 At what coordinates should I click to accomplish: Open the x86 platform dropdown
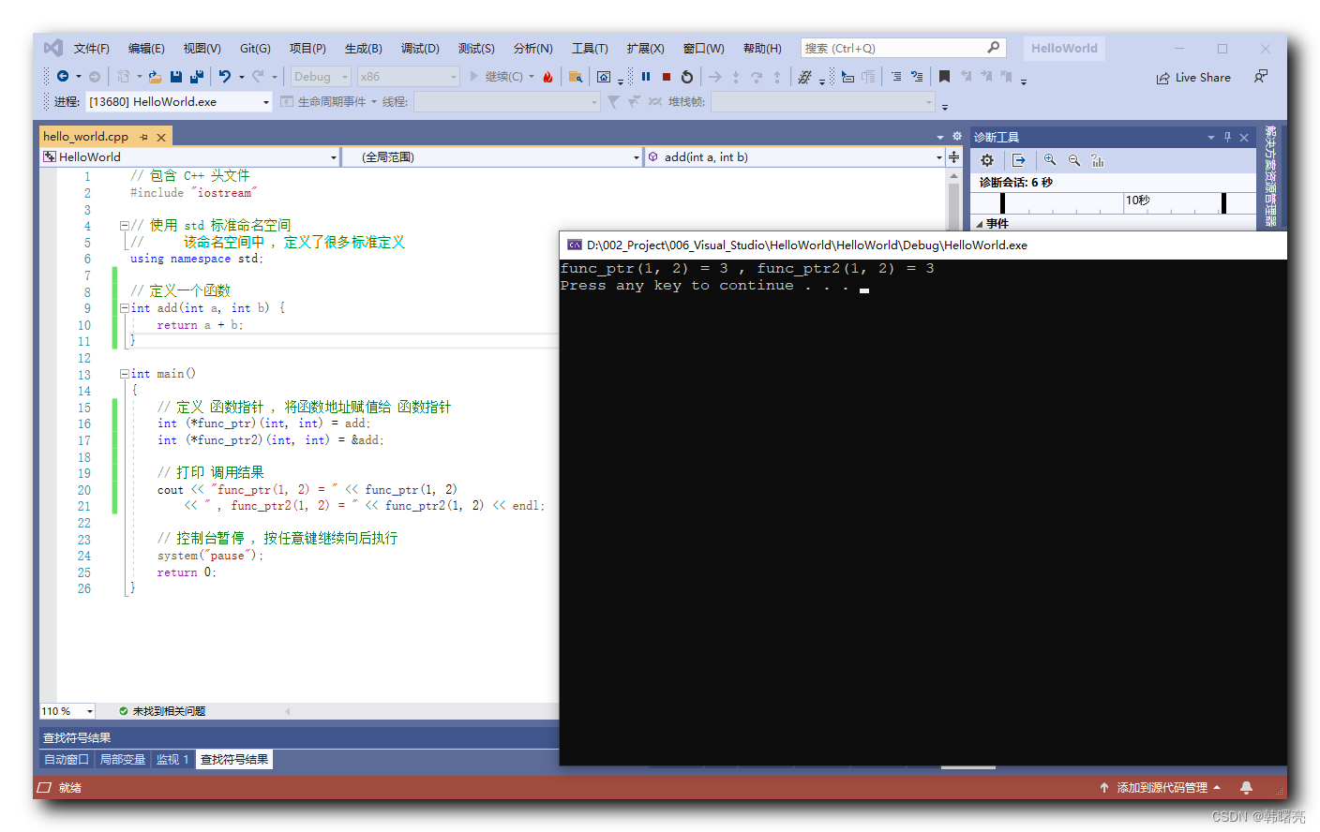tap(408, 77)
